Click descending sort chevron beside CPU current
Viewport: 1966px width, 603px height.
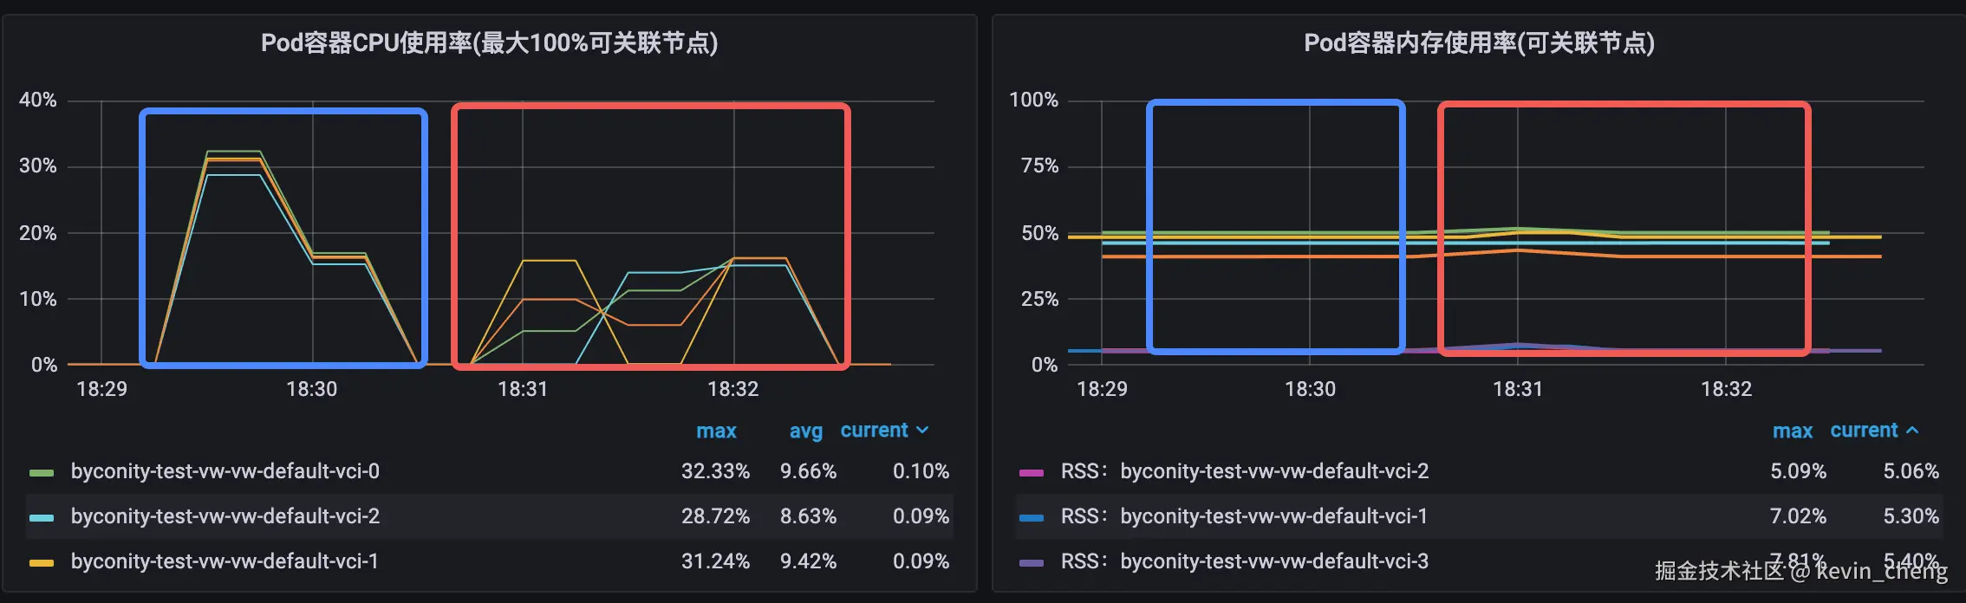point(922,431)
